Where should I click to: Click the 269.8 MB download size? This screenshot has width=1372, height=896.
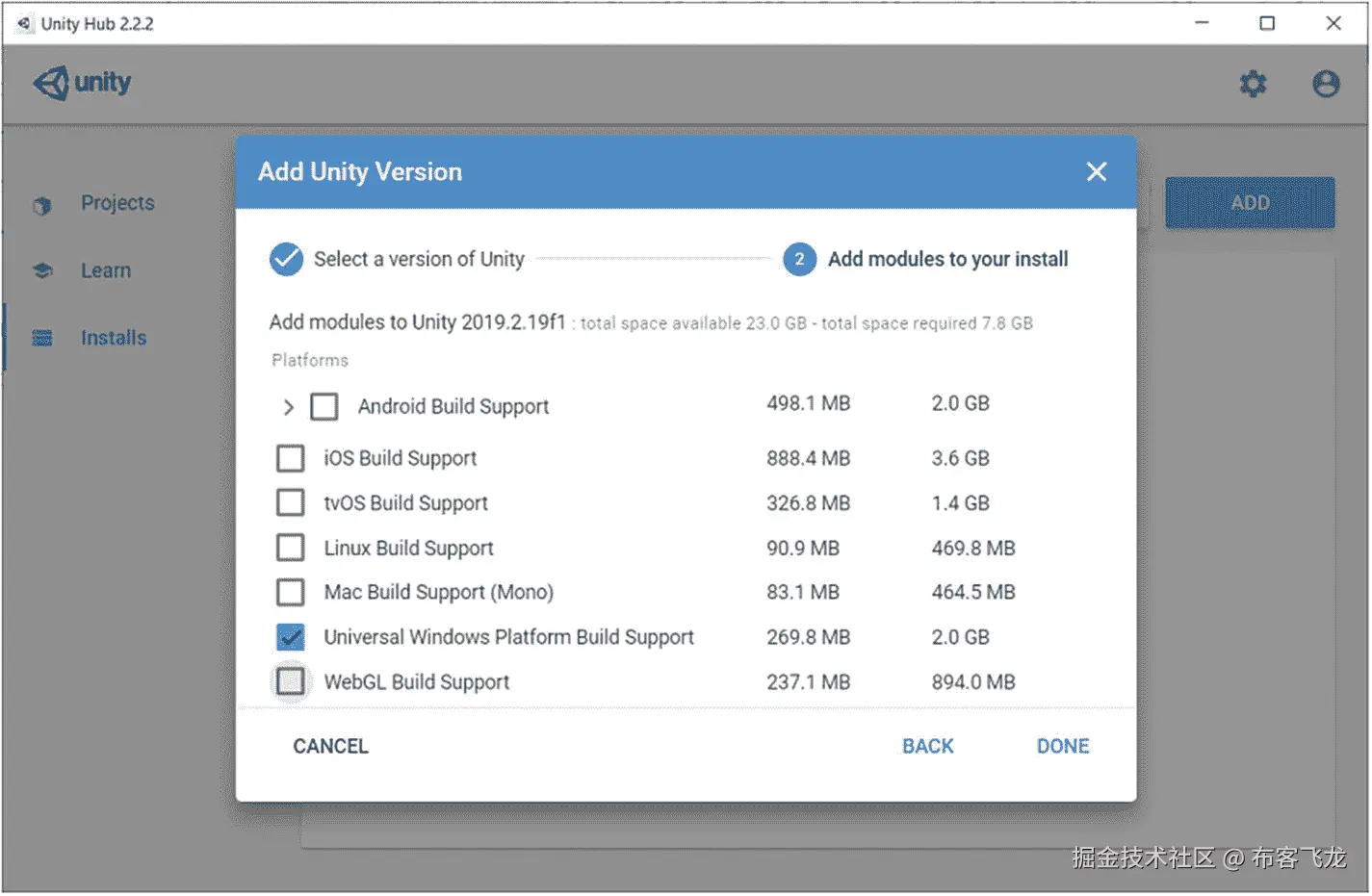tap(808, 637)
